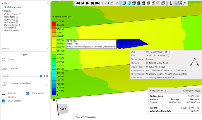Add a new Isovolume

pyautogui.click(x=17, y=20)
